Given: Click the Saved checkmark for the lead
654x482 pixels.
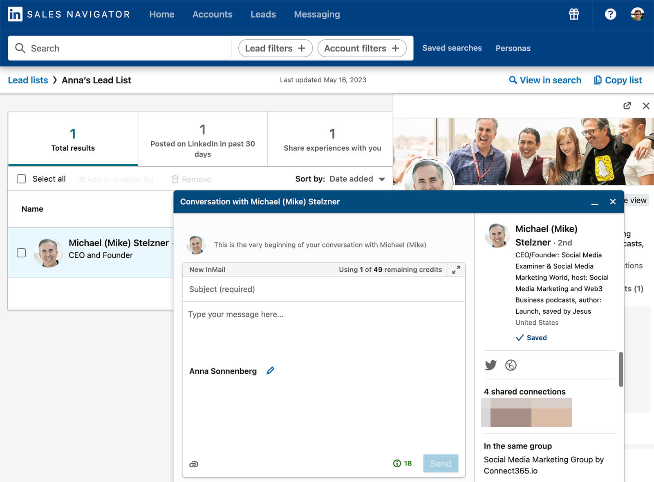Looking at the screenshot, I should [x=531, y=338].
